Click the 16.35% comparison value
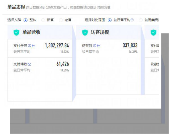 (133, 52)
